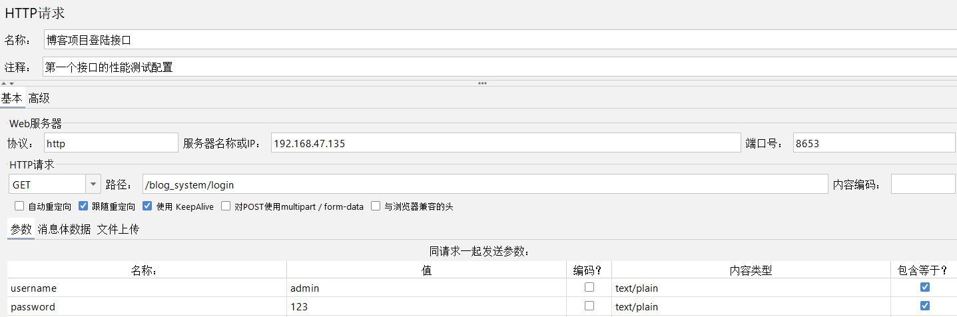The image size is (957, 317).
Task: Click the 注释 comment input field
Action: click(500, 67)
